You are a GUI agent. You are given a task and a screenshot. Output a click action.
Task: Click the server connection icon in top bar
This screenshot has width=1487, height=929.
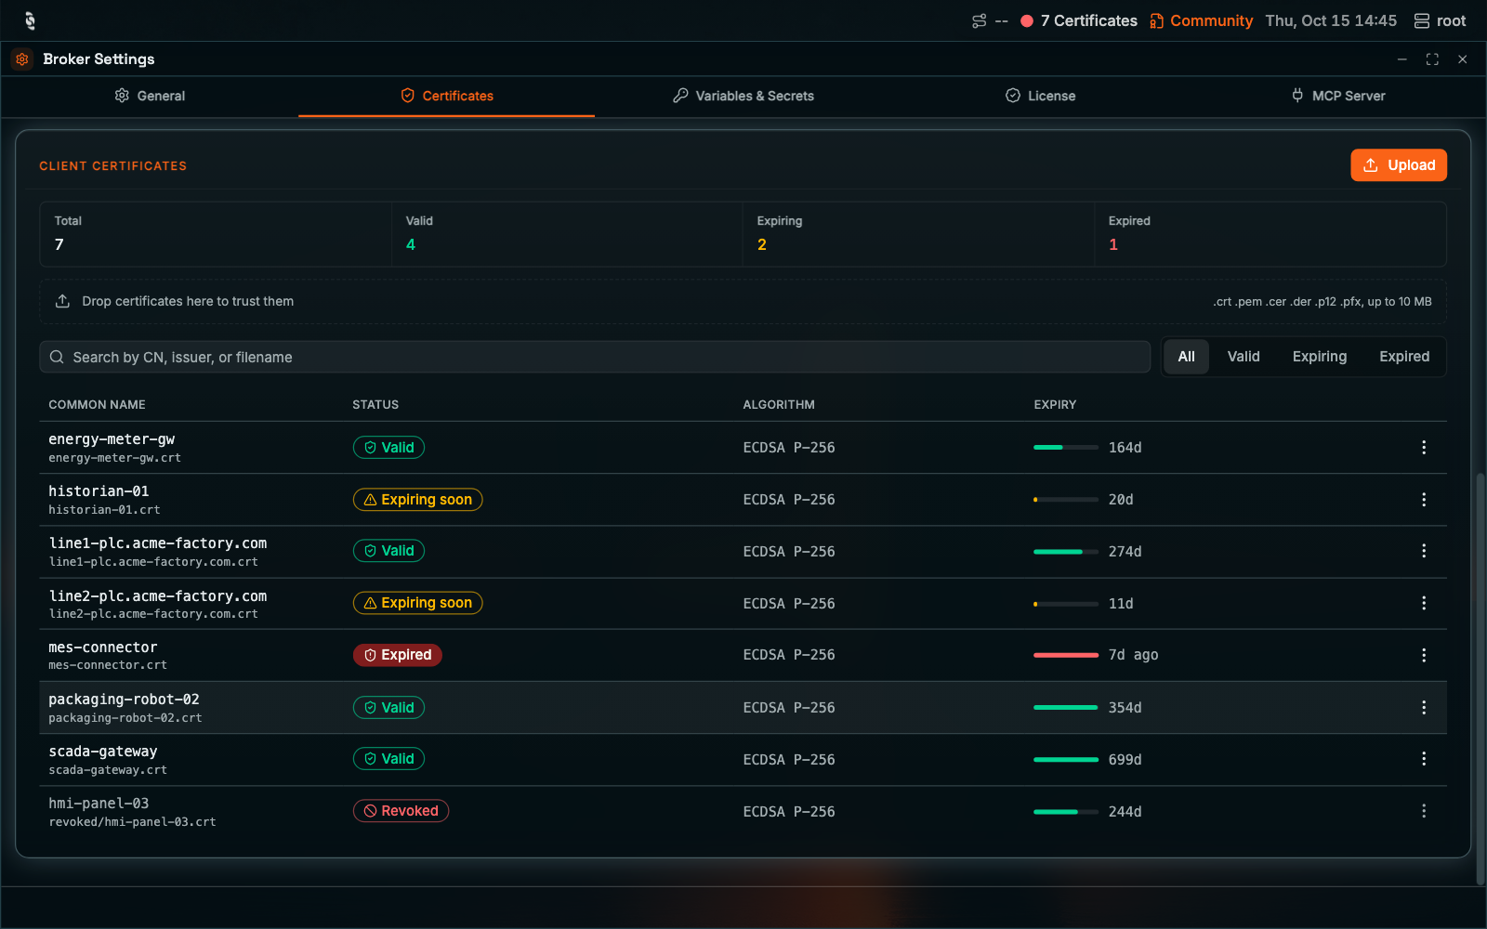979,20
